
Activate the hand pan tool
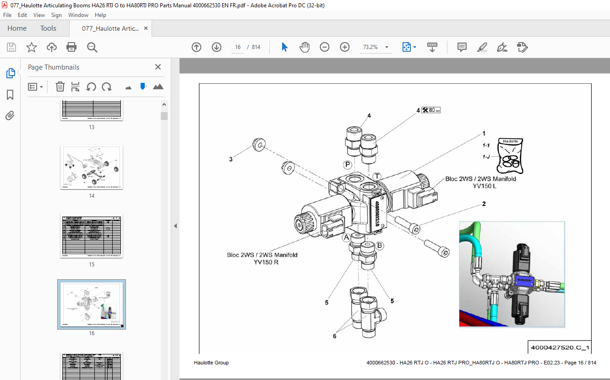pyautogui.click(x=305, y=47)
